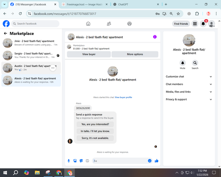Open Windows taskbar search
Image resolution: width=221 pixels, height=177 pixels.
click(x=15, y=173)
